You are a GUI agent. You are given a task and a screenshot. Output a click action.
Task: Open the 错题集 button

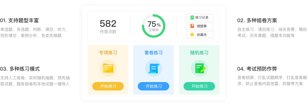[x=199, y=26]
